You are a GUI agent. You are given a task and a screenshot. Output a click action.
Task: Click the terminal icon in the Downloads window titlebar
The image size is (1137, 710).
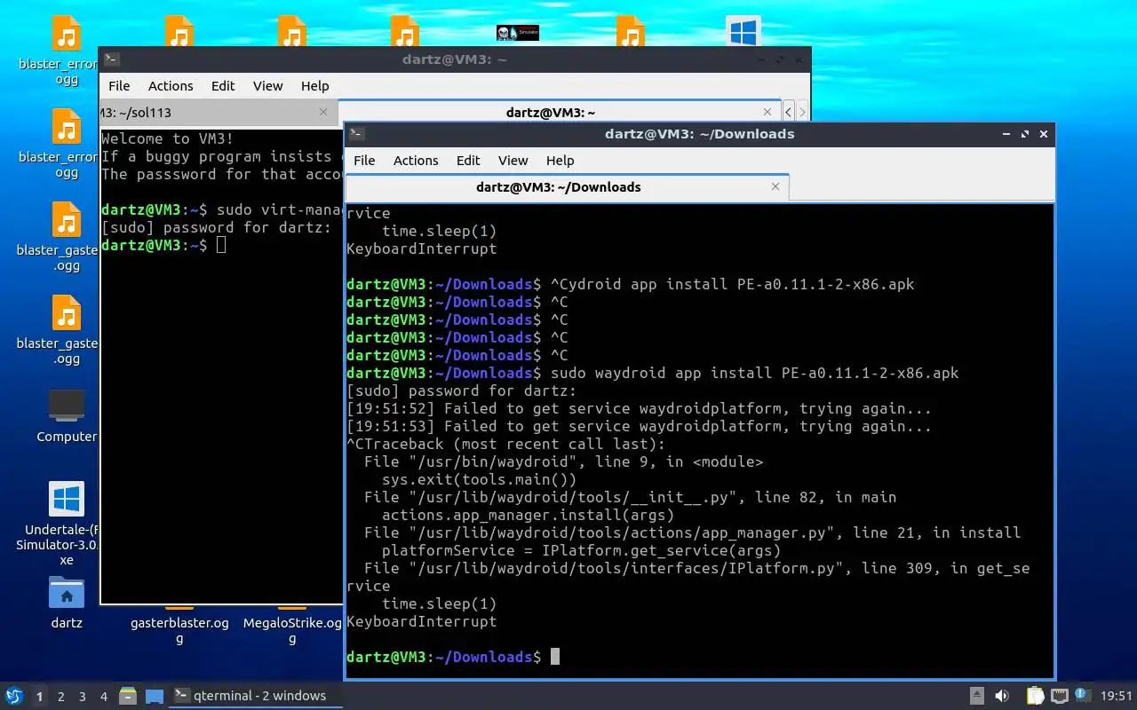pyautogui.click(x=356, y=134)
